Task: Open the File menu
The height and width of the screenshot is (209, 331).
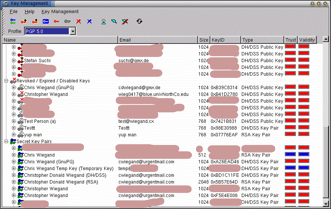Action: (x=13, y=12)
